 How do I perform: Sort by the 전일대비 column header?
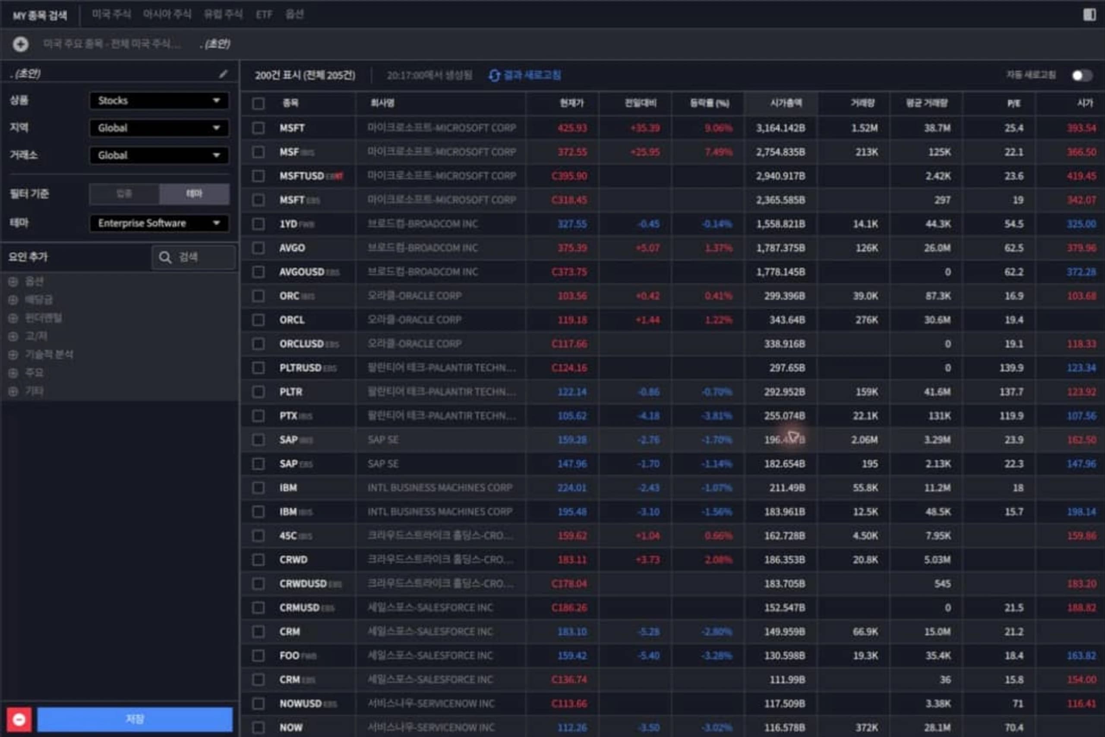click(640, 103)
